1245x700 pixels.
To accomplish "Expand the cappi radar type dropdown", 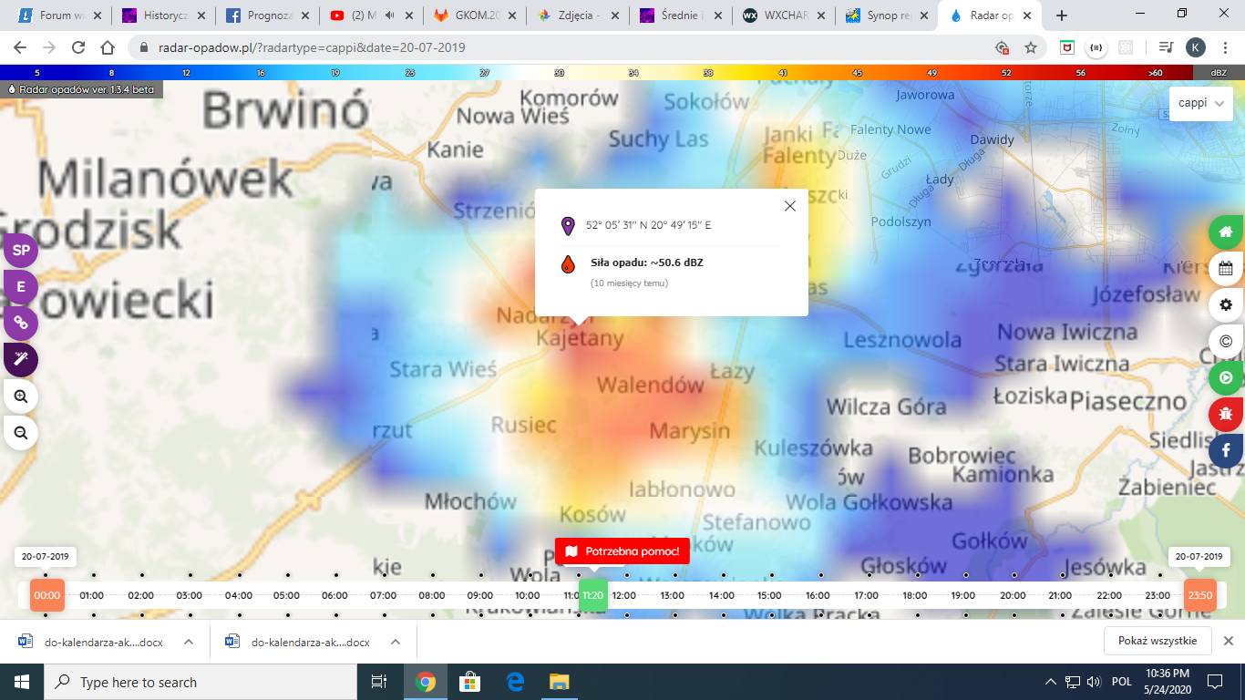I will (1200, 103).
